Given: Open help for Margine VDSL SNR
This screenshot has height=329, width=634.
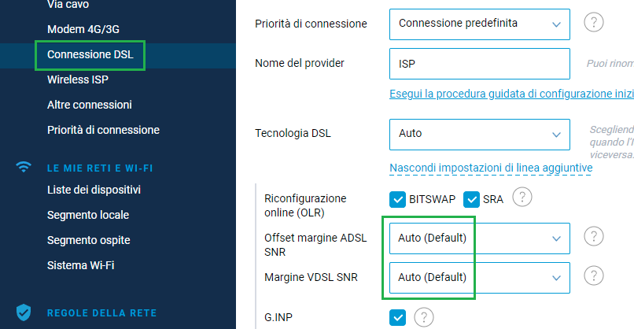Looking at the screenshot, I should click(594, 275).
